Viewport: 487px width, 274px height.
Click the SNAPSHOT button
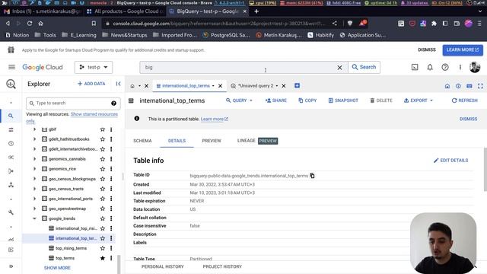tap(343, 100)
